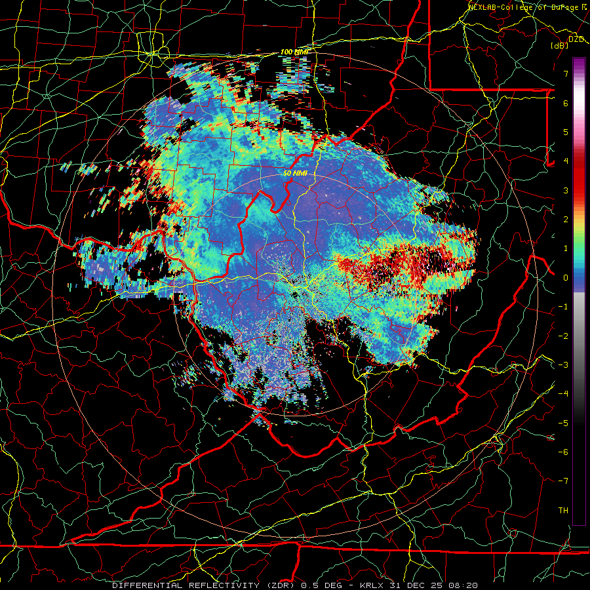Click the "2" label on the color scale
Image resolution: width=590 pixels, height=590 pixels.
pyautogui.click(x=566, y=220)
